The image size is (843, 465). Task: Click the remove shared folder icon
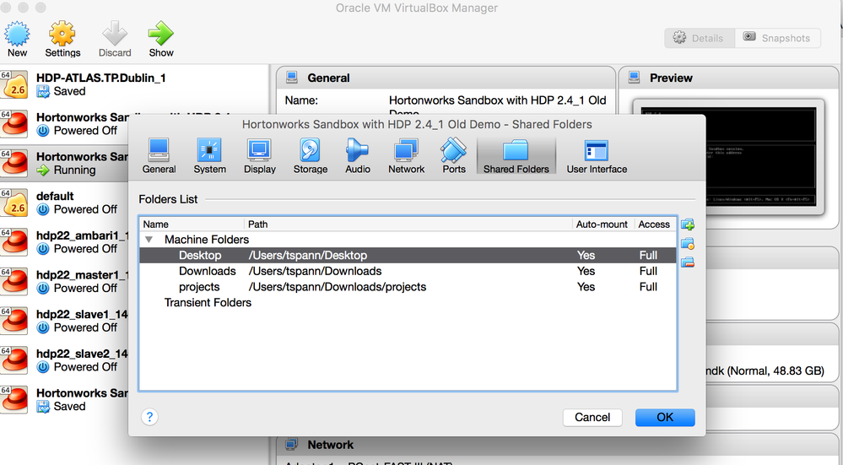click(688, 262)
